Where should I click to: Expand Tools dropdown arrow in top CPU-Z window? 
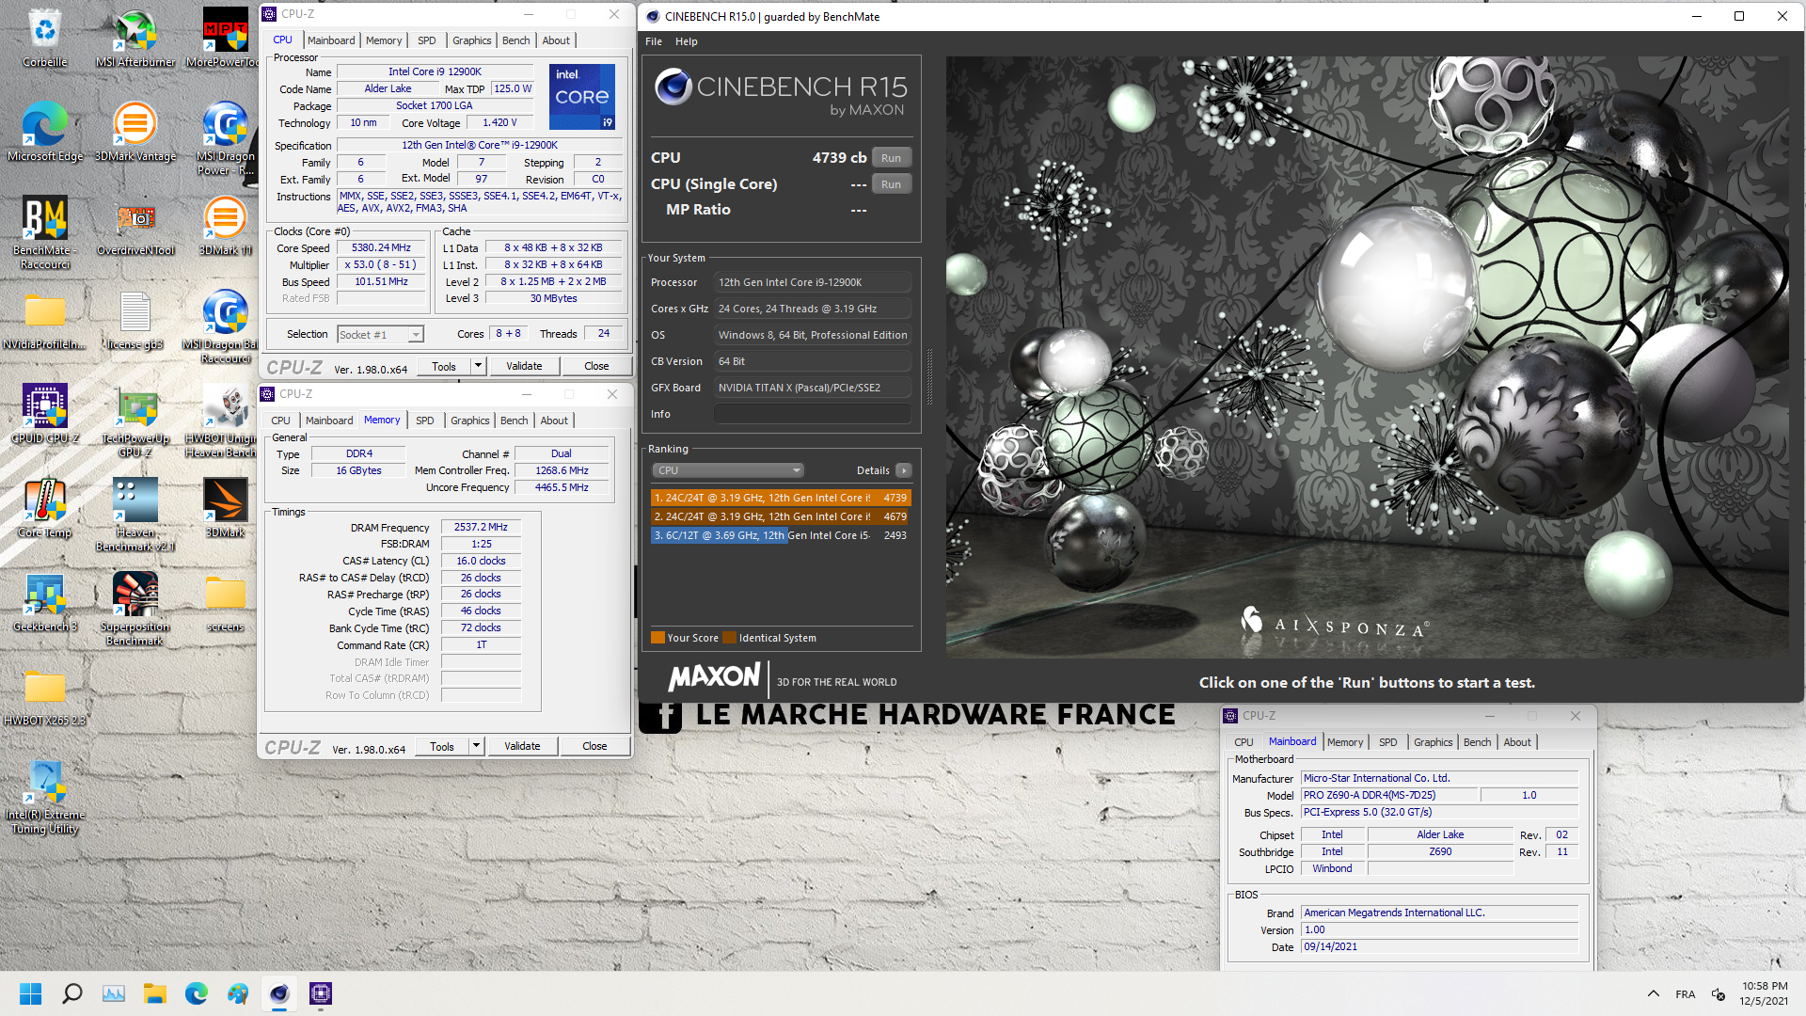478,366
